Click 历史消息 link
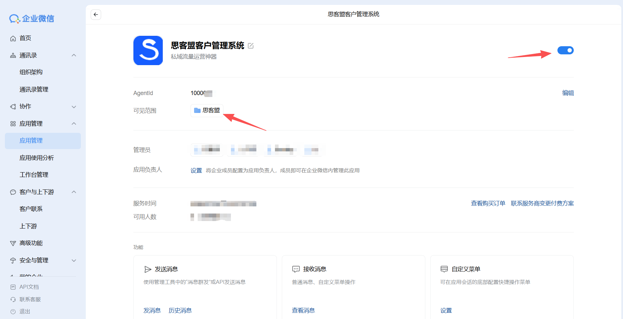 tap(180, 311)
